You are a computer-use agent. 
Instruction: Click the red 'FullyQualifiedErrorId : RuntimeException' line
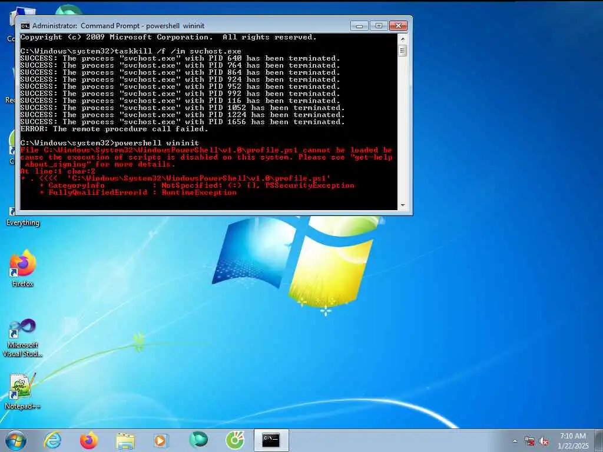tap(138, 192)
